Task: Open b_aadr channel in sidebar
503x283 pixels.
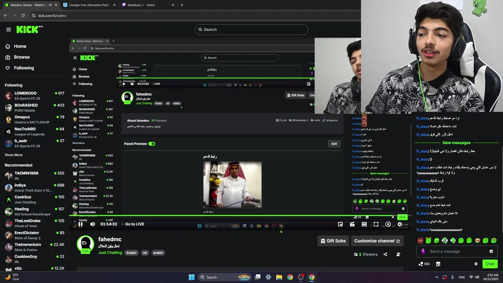Action: (x=35, y=143)
